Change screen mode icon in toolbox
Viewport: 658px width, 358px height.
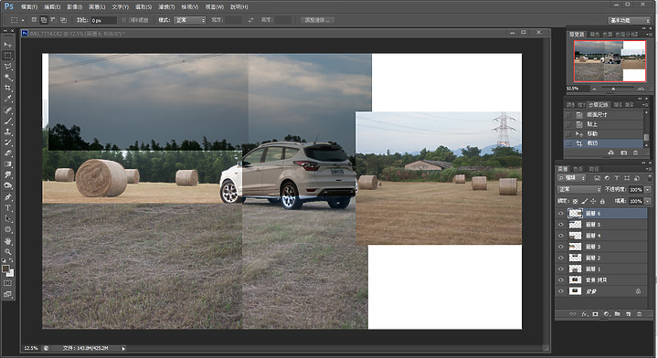tap(8, 294)
